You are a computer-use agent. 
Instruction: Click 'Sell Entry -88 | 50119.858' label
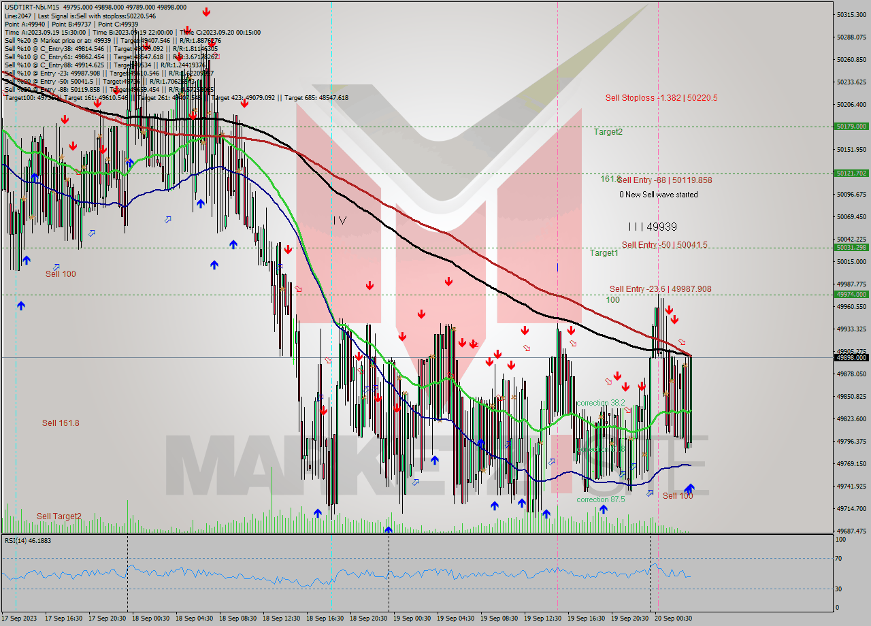click(664, 180)
